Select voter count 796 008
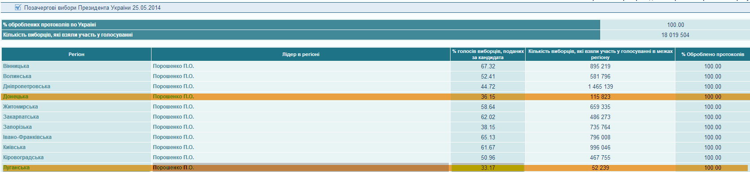Viewport: 750px width, 172px height. [x=600, y=137]
